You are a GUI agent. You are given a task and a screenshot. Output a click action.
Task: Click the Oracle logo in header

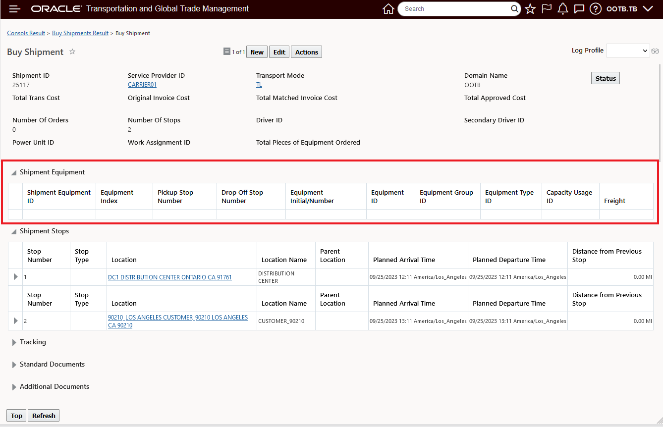click(x=56, y=9)
